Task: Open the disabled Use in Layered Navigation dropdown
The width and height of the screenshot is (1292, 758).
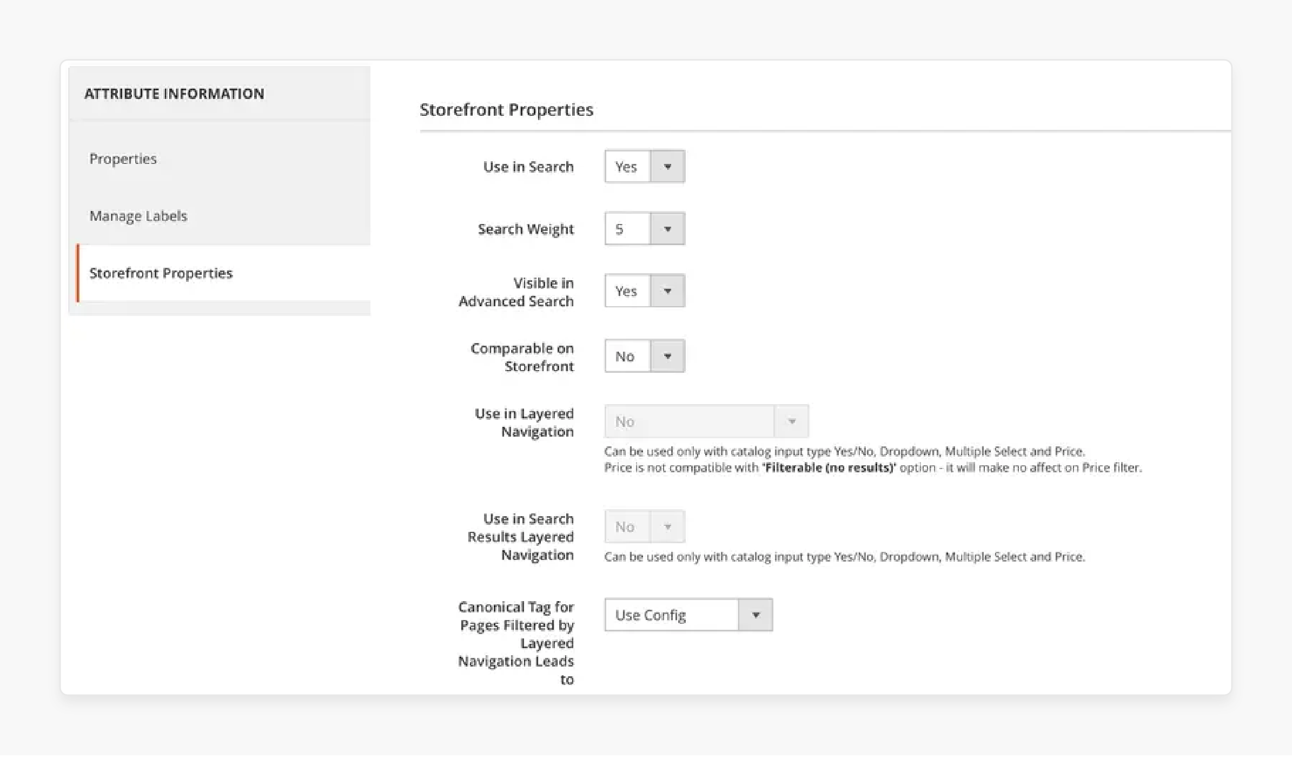Action: tap(706, 421)
